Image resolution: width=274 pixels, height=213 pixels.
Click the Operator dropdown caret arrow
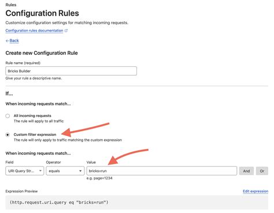[80, 171]
